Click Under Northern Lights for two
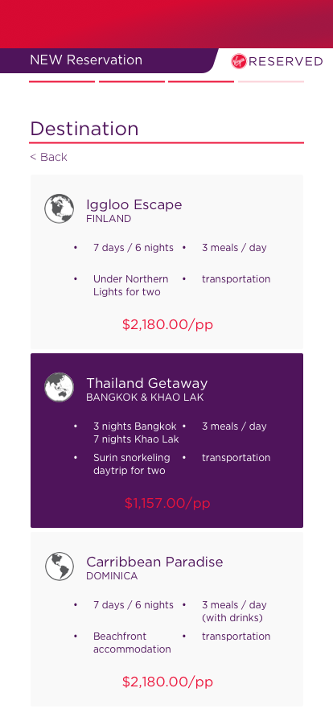This screenshot has width=333, height=721. pos(130,286)
